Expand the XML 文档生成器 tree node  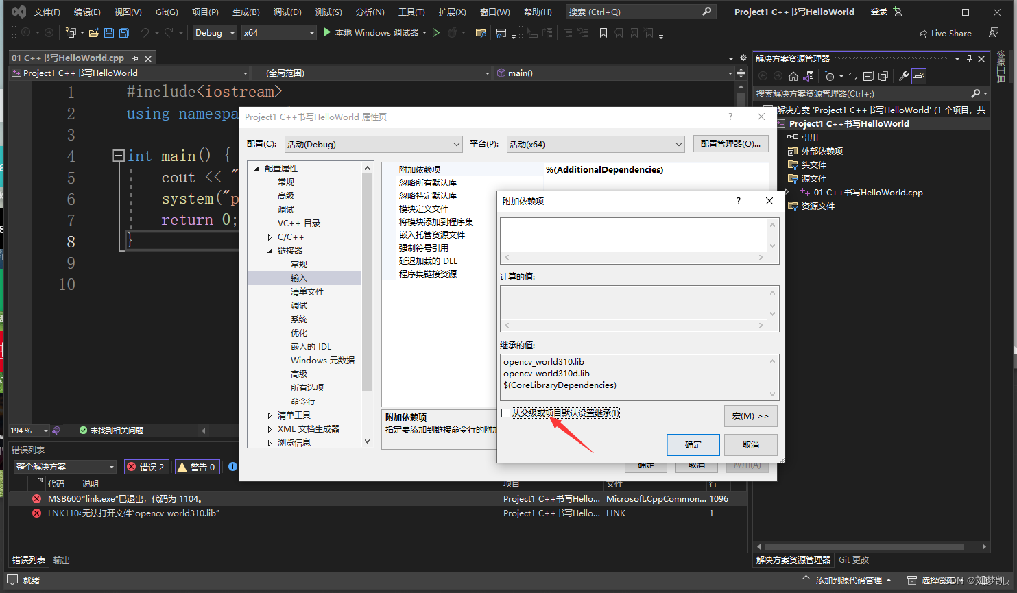click(270, 429)
